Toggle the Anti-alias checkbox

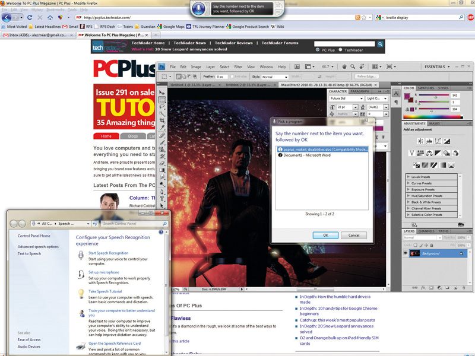pyautogui.click(x=232, y=77)
